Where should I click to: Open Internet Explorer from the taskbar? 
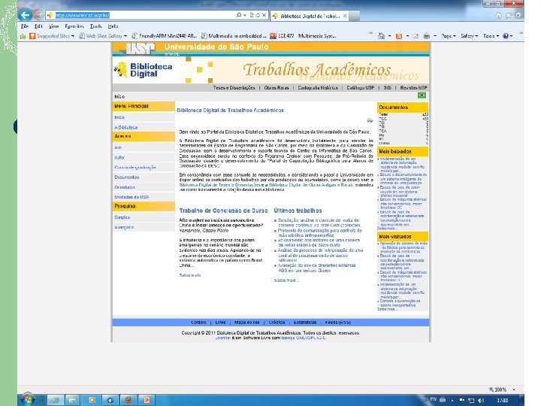pyautogui.click(x=55, y=400)
